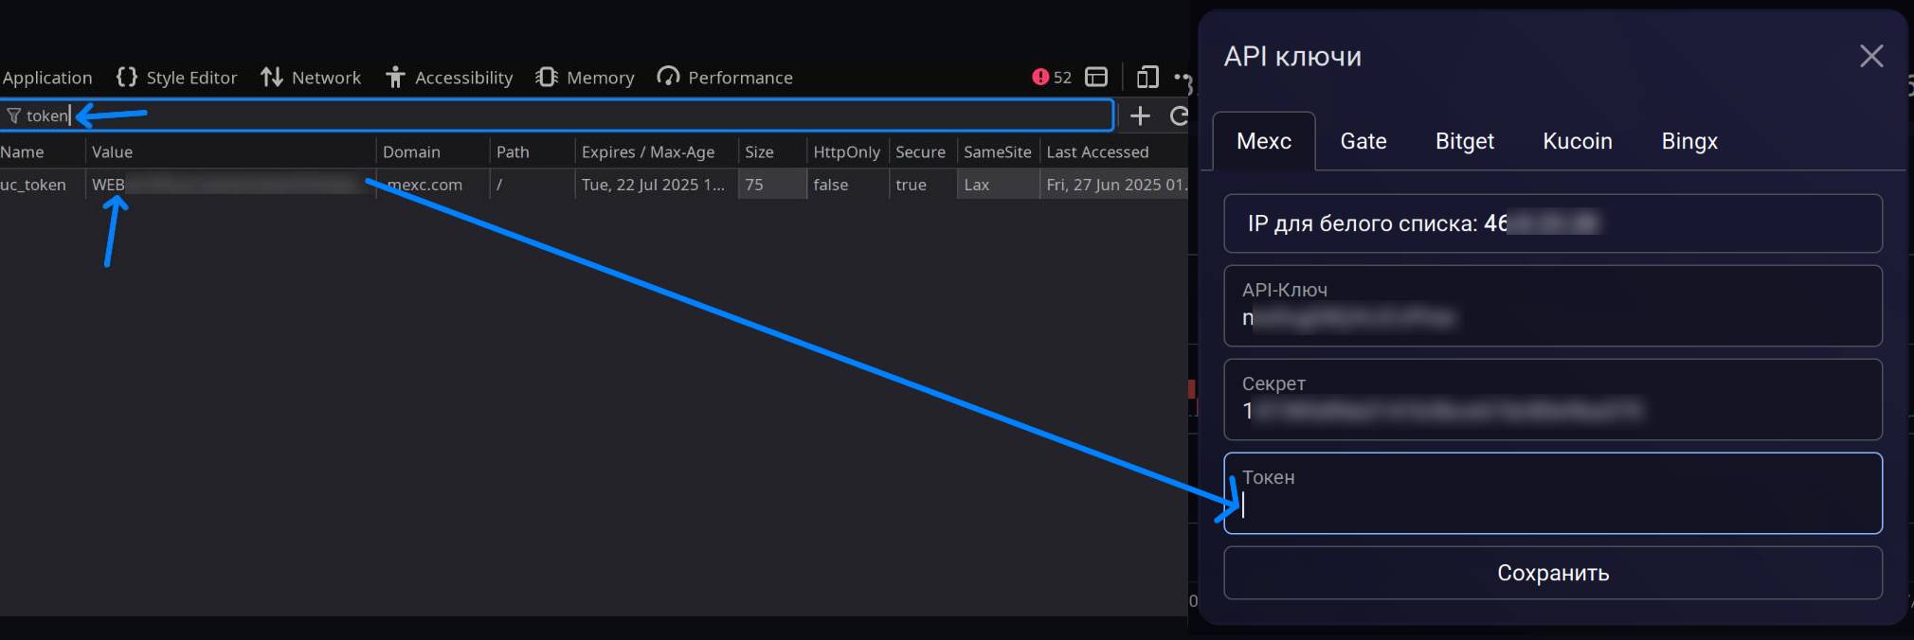Click the mexc.com domain cell
The height and width of the screenshot is (640, 1914).
click(x=433, y=185)
